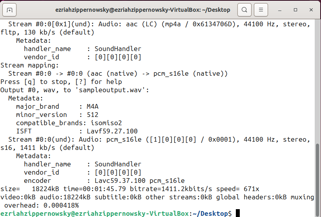Viewport: 321px width, 217px height.
Task: Click the 'encoder : Lavc59.37.100 pcm_s16le' line
Action: tap(104, 181)
